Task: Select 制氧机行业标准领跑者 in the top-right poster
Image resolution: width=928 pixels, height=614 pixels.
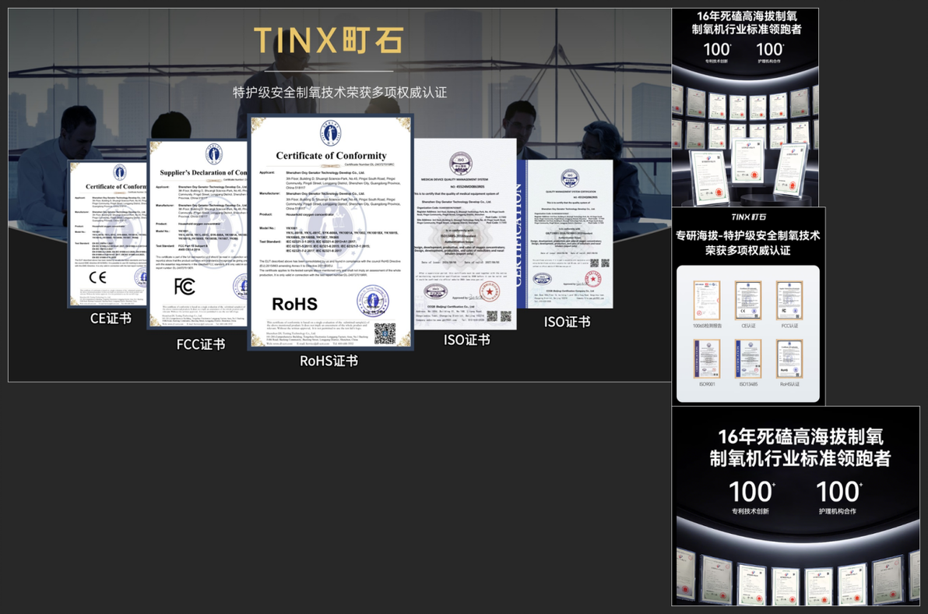Action: click(747, 29)
